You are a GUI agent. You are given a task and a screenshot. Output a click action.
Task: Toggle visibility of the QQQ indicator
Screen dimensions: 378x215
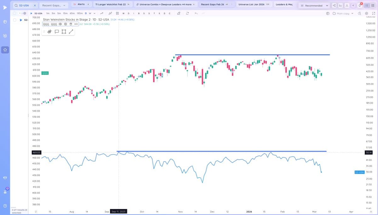[60, 24]
